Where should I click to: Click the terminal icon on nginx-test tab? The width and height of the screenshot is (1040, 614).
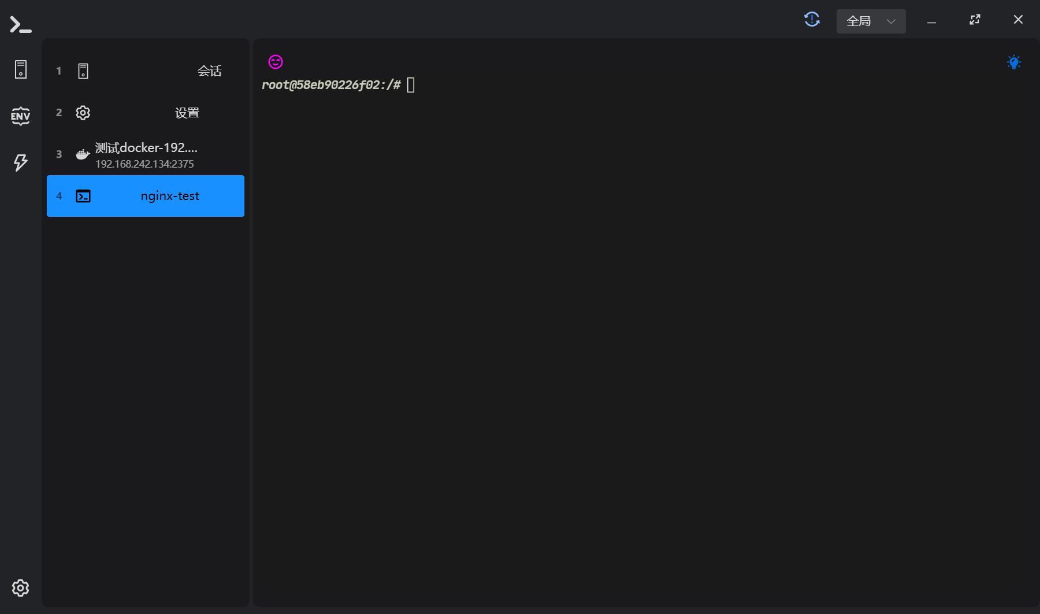tap(83, 196)
